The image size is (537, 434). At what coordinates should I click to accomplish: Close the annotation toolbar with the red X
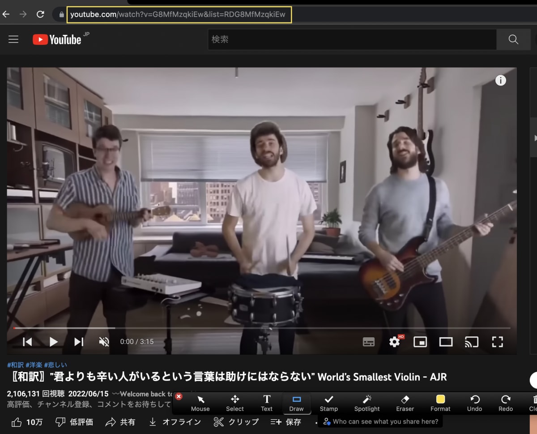(179, 396)
